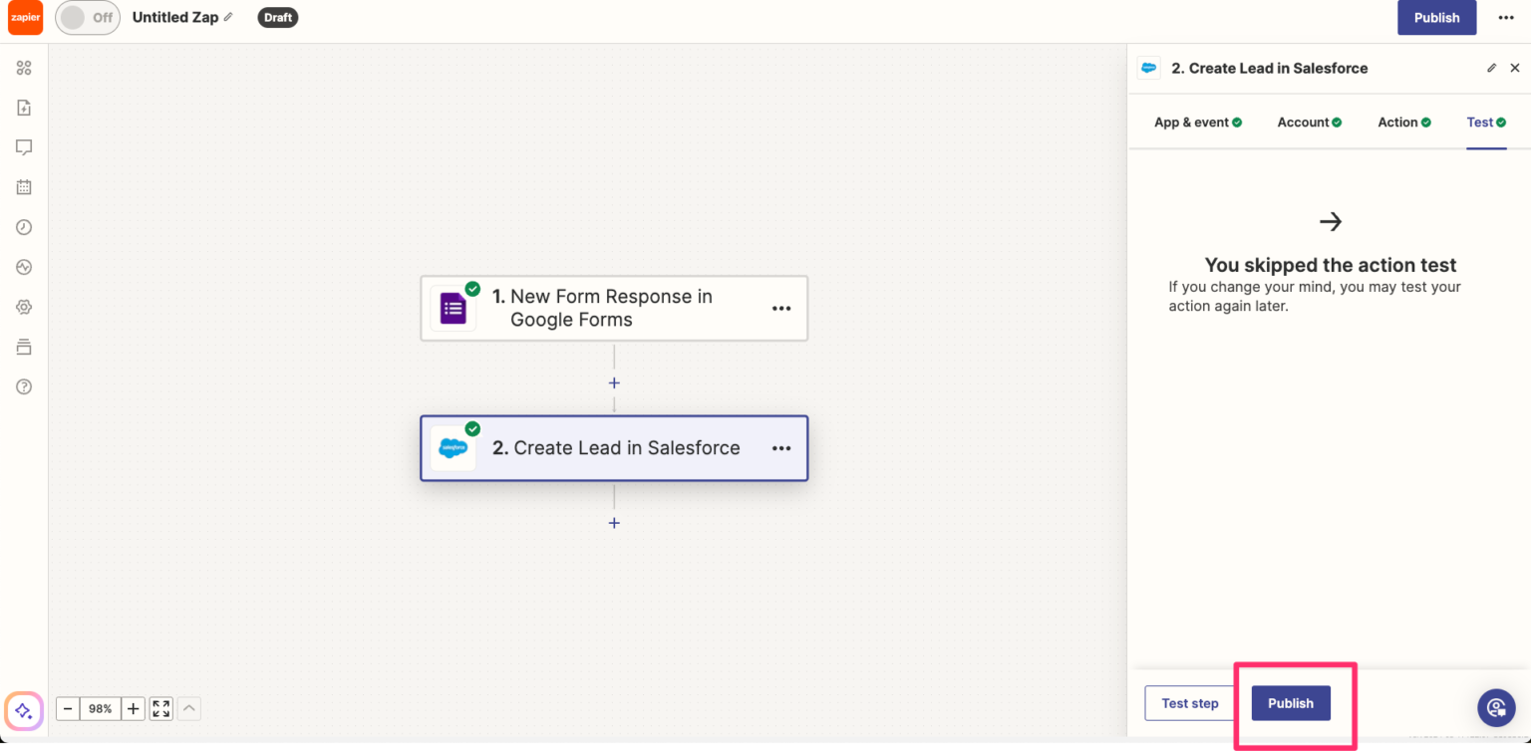Open options menu on Google Forms step
Image resolution: width=1531 pixels, height=751 pixels.
click(780, 308)
